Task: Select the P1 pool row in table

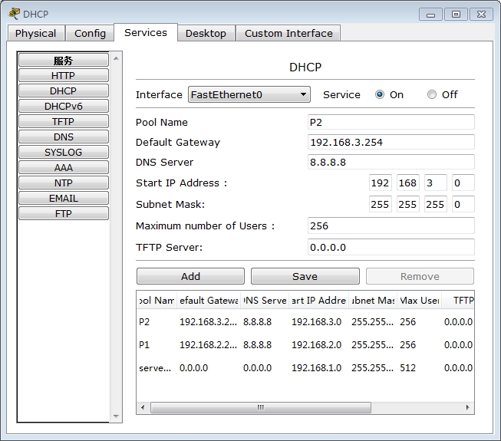Action: pyautogui.click(x=144, y=345)
